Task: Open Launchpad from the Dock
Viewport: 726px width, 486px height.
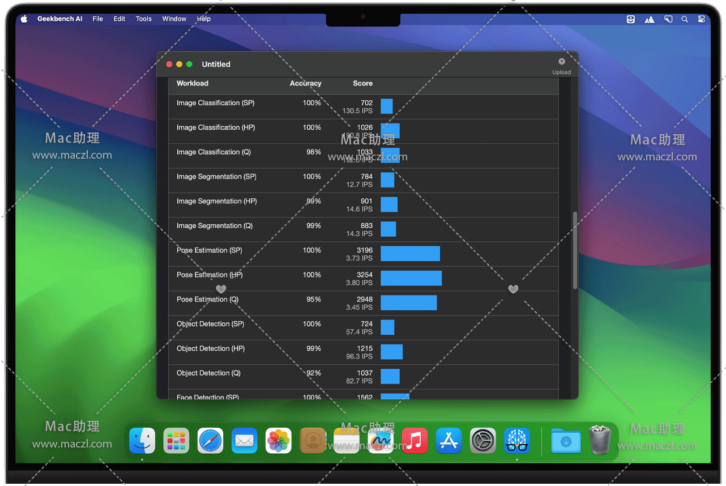Action: pos(176,441)
